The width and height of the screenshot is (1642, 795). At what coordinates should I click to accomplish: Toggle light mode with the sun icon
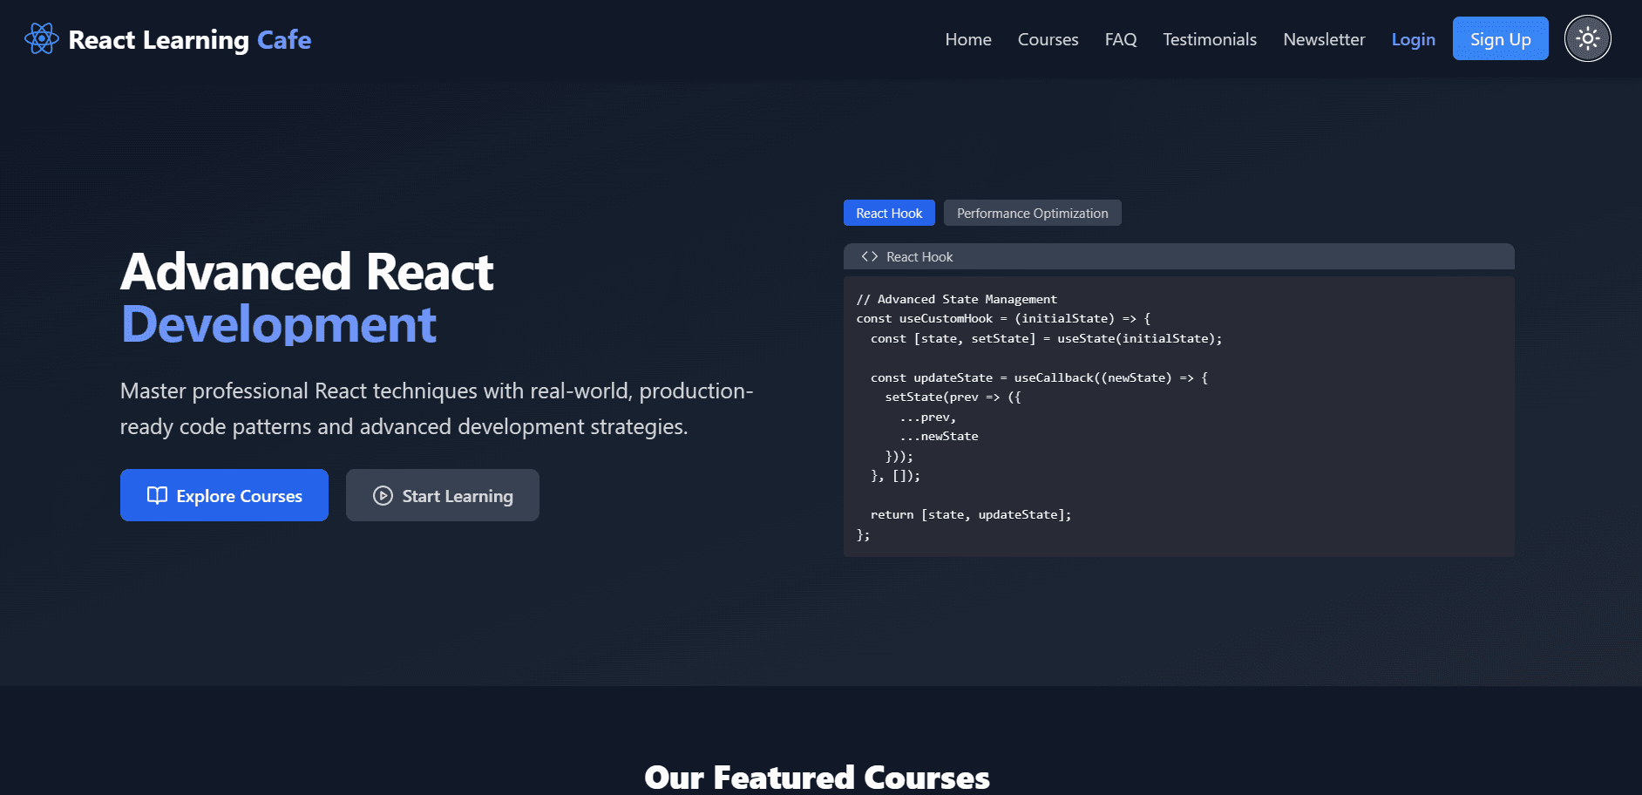point(1587,39)
